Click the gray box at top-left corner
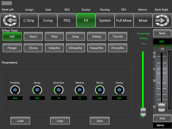 [7, 3]
